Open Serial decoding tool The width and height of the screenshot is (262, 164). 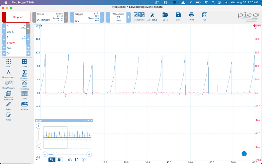(24, 85)
